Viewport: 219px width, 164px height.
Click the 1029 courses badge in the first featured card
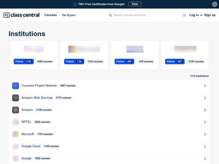[x=45, y=62]
